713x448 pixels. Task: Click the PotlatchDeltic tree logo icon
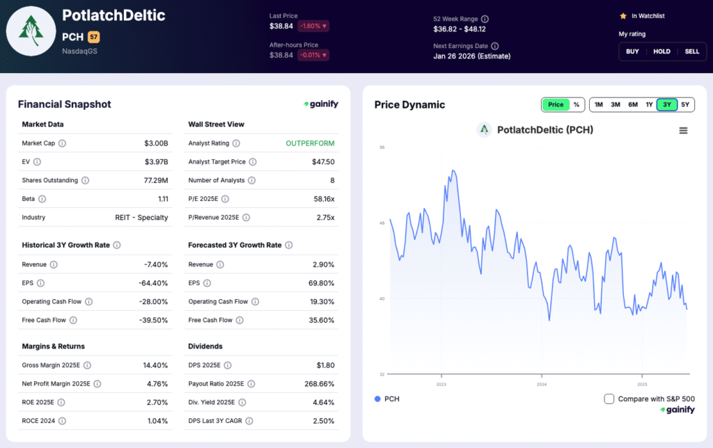click(31, 31)
